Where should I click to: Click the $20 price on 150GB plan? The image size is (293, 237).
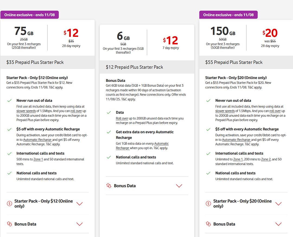click(x=270, y=33)
